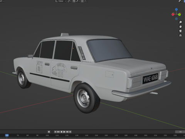
Task: Click the negative Z axis gizmo dot
Action: point(176,19)
